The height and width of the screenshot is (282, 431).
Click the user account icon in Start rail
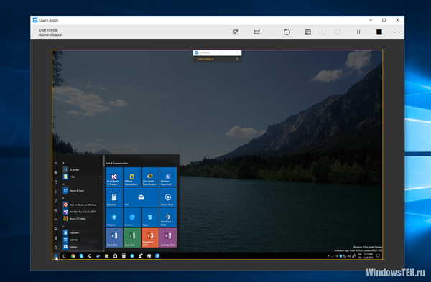point(56,172)
